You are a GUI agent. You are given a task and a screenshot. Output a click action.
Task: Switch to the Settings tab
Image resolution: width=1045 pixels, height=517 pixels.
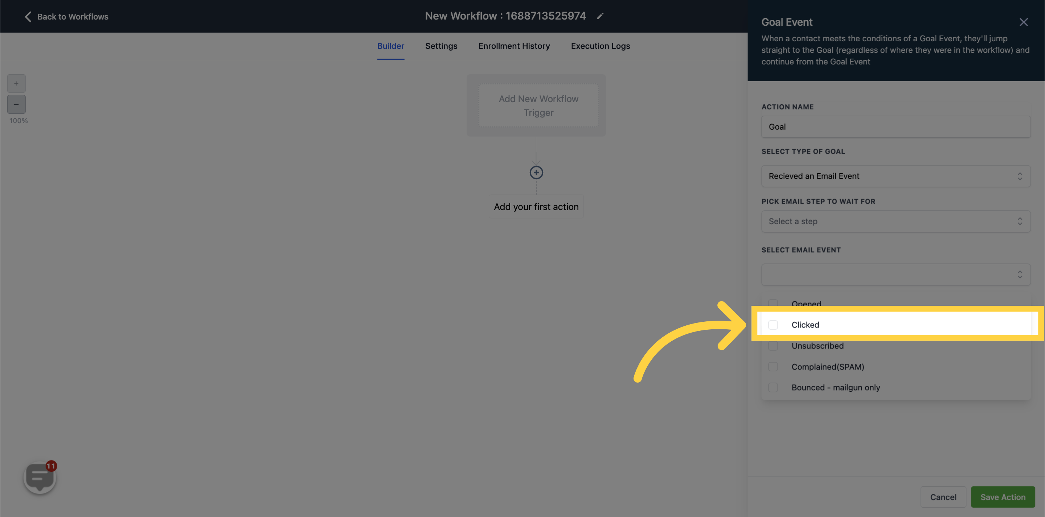[441, 46]
